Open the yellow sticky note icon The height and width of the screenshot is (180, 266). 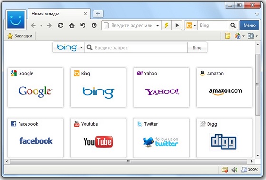click(x=228, y=36)
